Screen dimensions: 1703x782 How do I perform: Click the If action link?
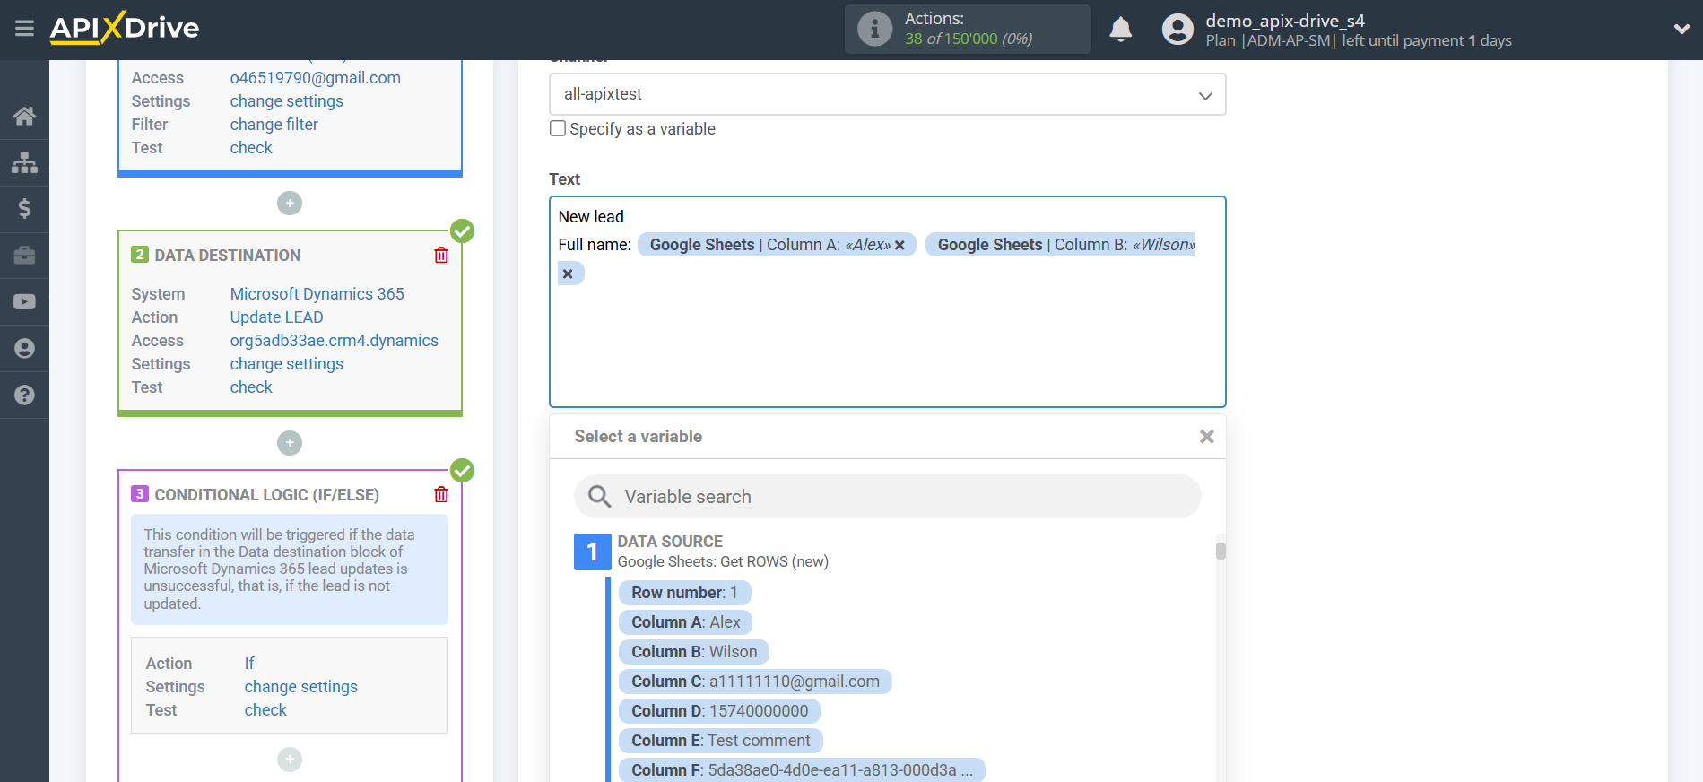tap(249, 664)
